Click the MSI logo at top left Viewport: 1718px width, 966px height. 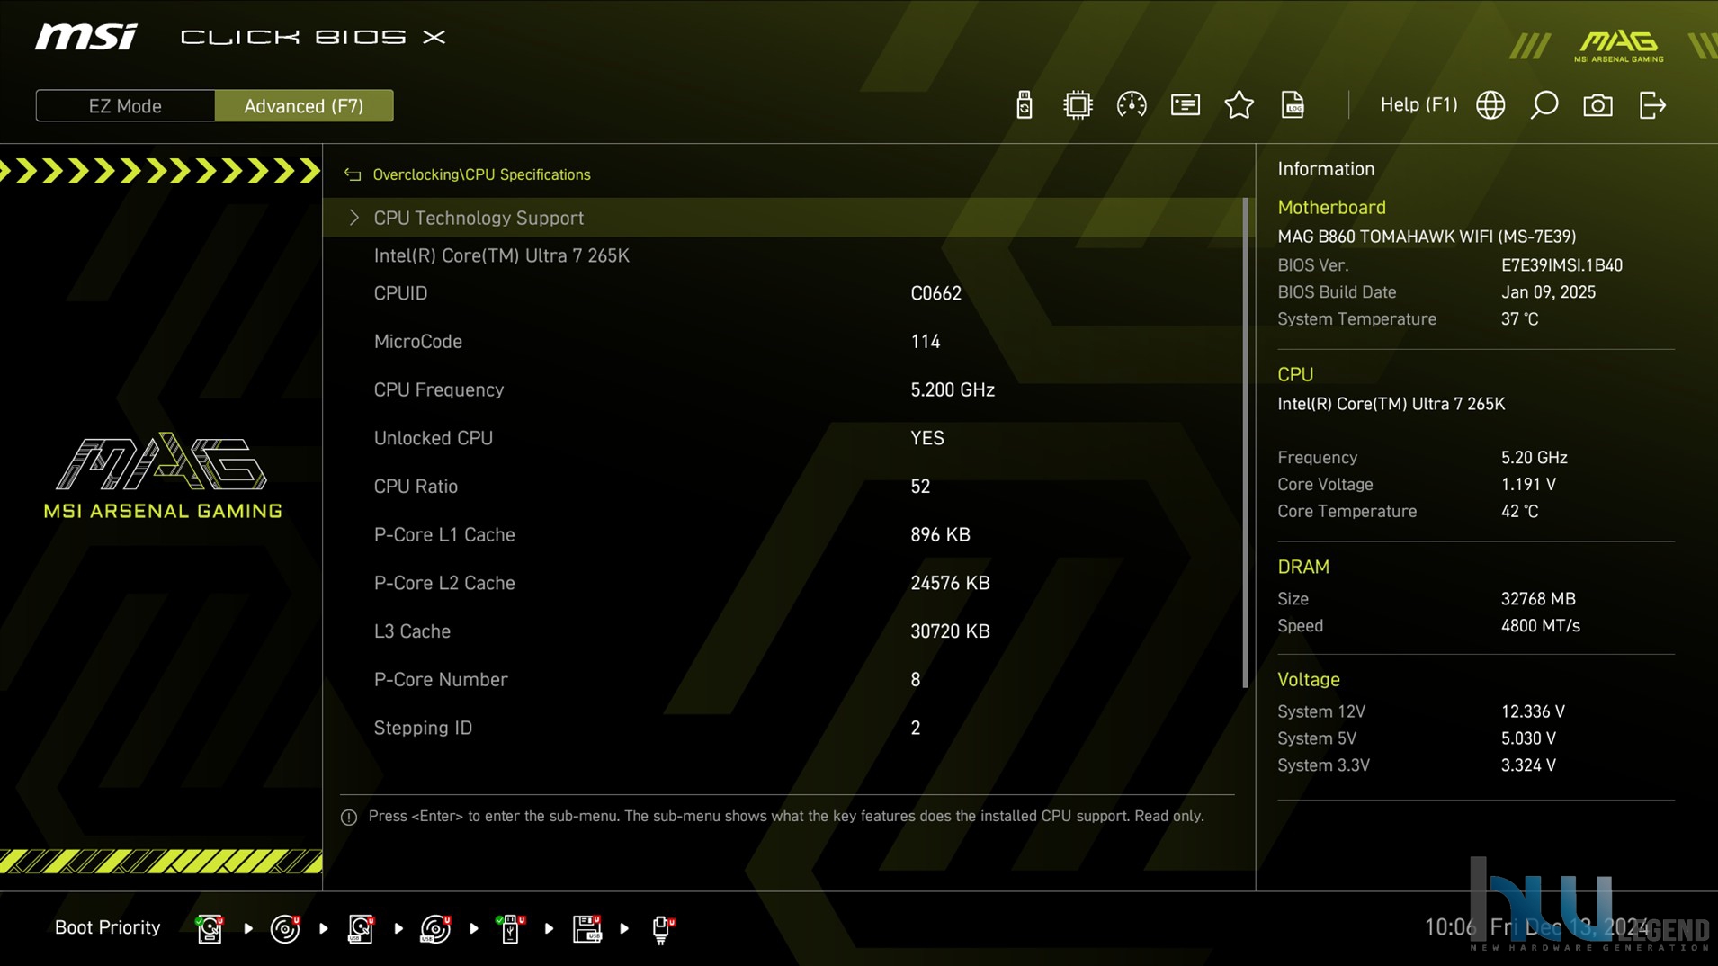(x=86, y=37)
